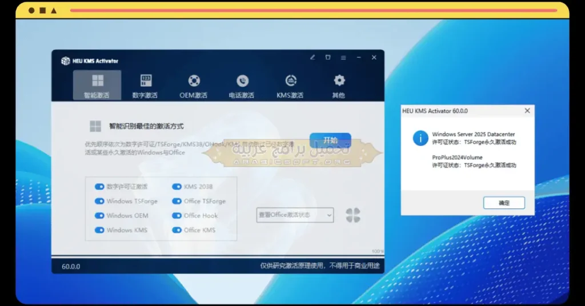Toggle the Office KMS switch
Image resolution: width=585 pixels, height=306 pixels.
click(x=177, y=230)
